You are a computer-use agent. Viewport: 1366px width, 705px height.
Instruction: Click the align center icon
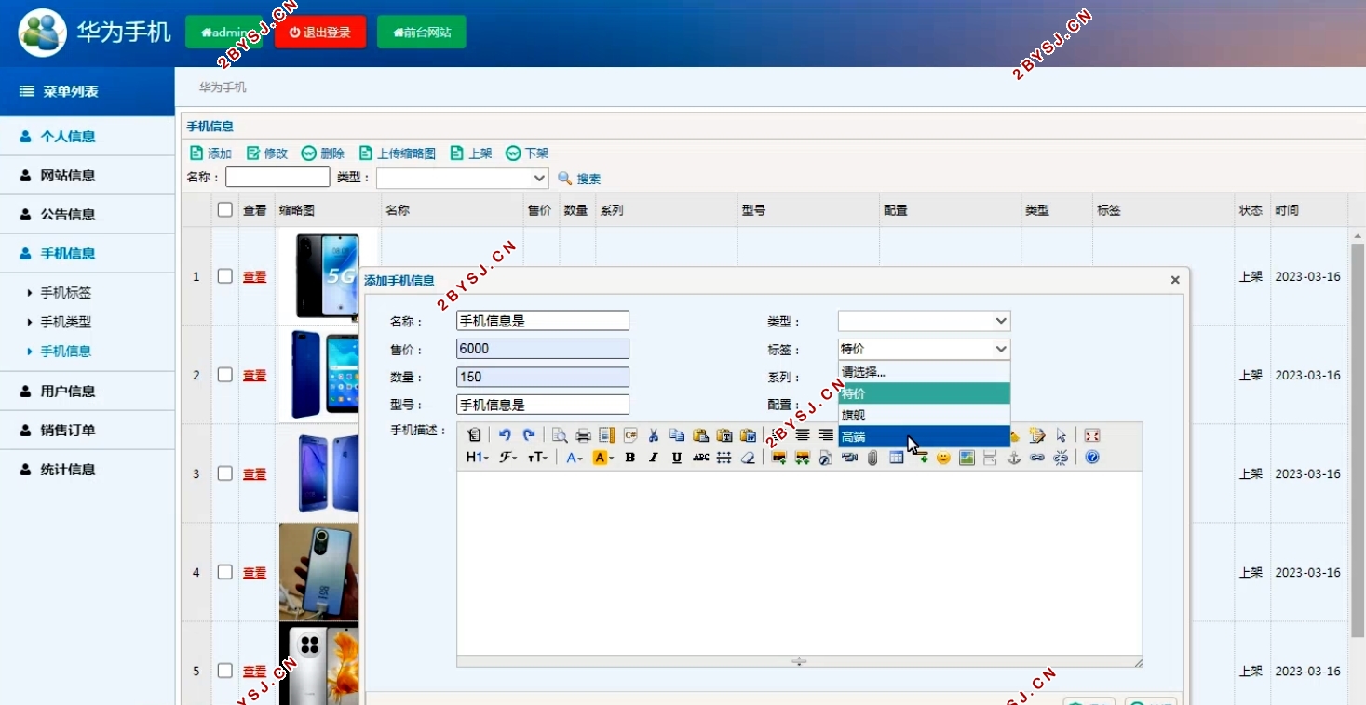coord(803,434)
